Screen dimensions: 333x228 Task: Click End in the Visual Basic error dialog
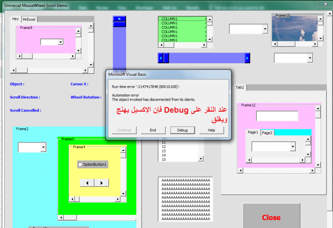coord(153,130)
